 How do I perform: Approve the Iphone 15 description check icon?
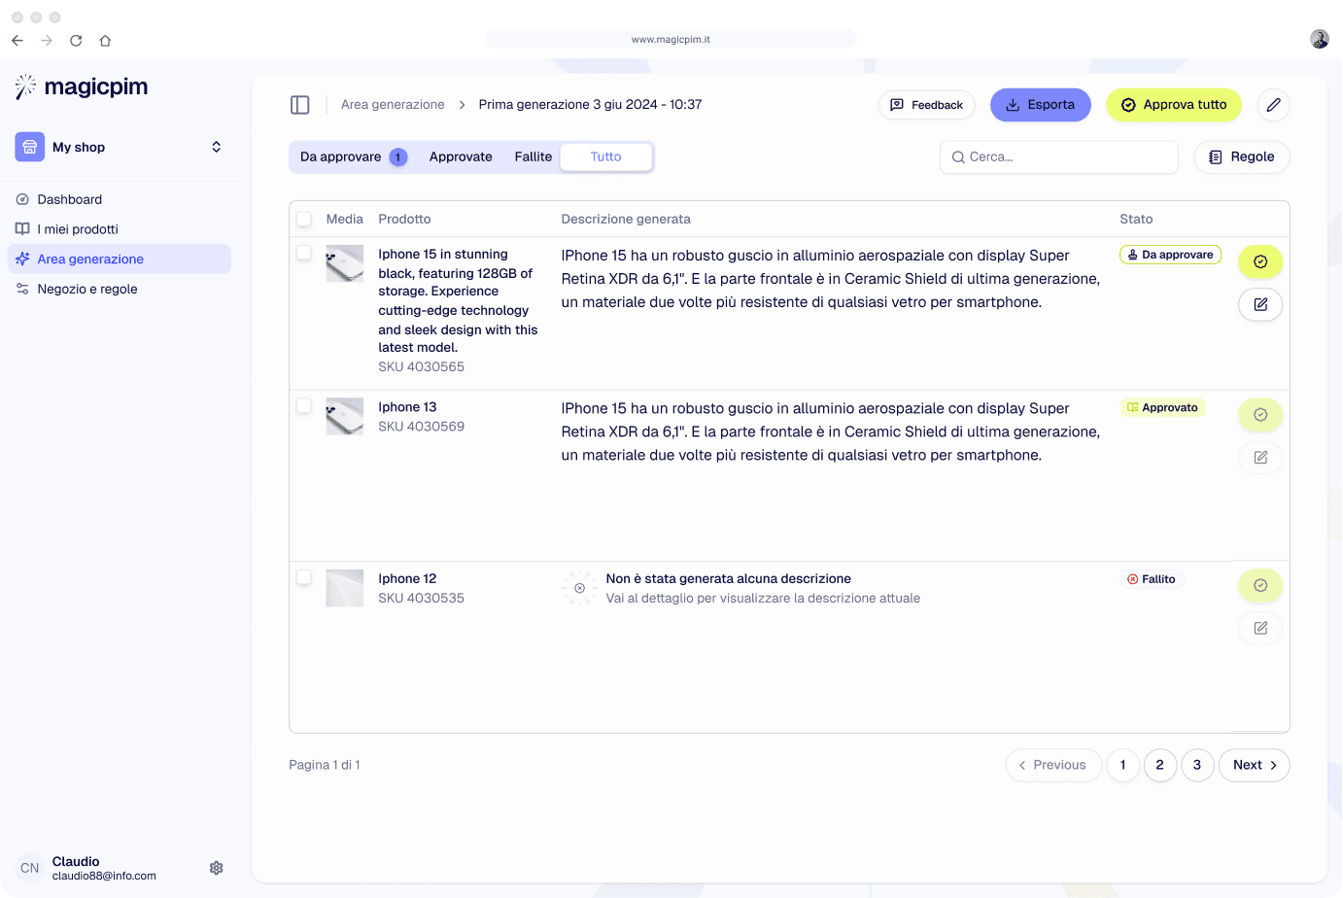pos(1260,261)
